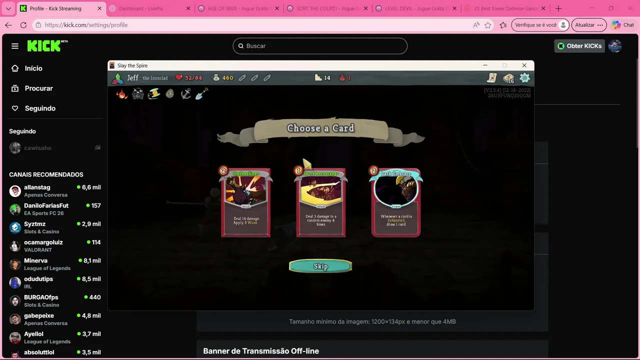This screenshot has width=640, height=360.
Task: Go back in the browser
Action: click(8, 25)
